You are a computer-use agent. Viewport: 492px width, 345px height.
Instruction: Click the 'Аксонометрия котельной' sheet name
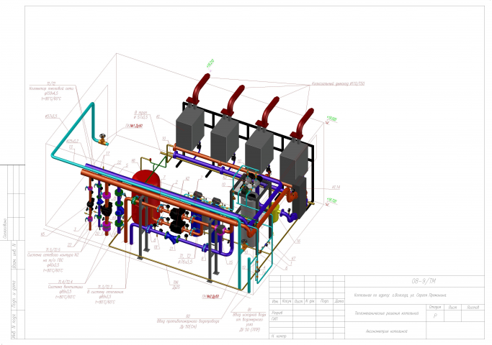coord(387,331)
